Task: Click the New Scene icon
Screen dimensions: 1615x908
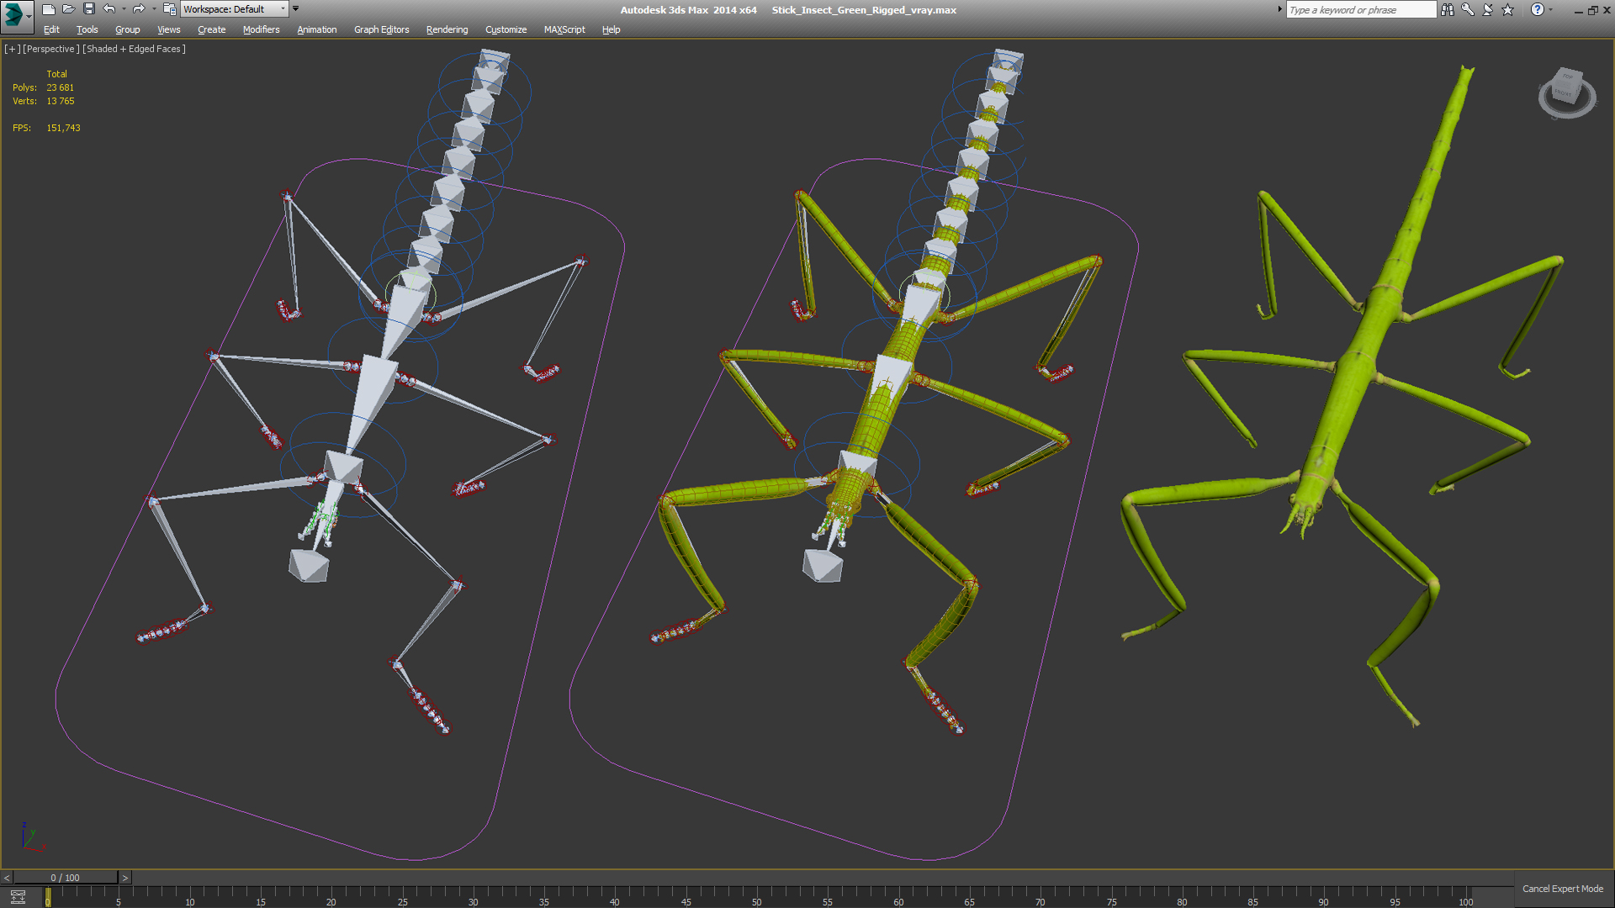Action: (x=48, y=9)
